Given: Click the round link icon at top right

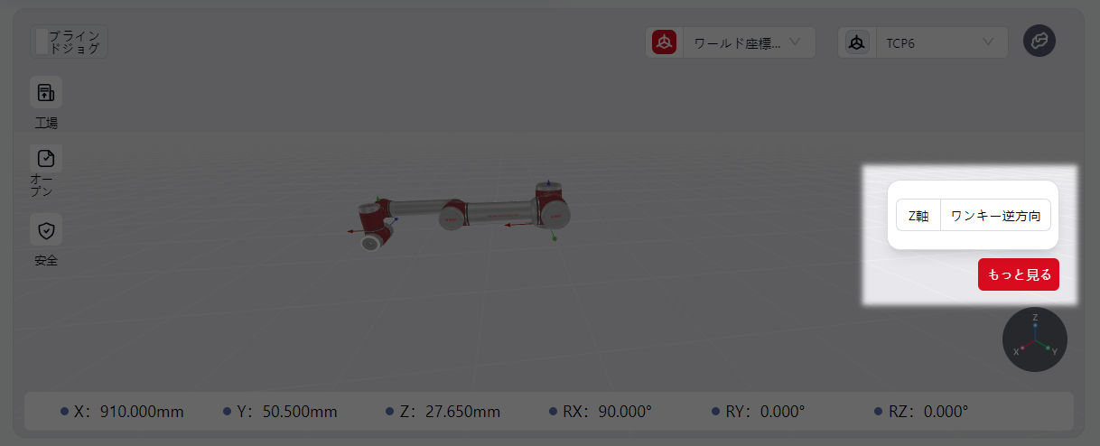Looking at the screenshot, I should click(x=1039, y=42).
